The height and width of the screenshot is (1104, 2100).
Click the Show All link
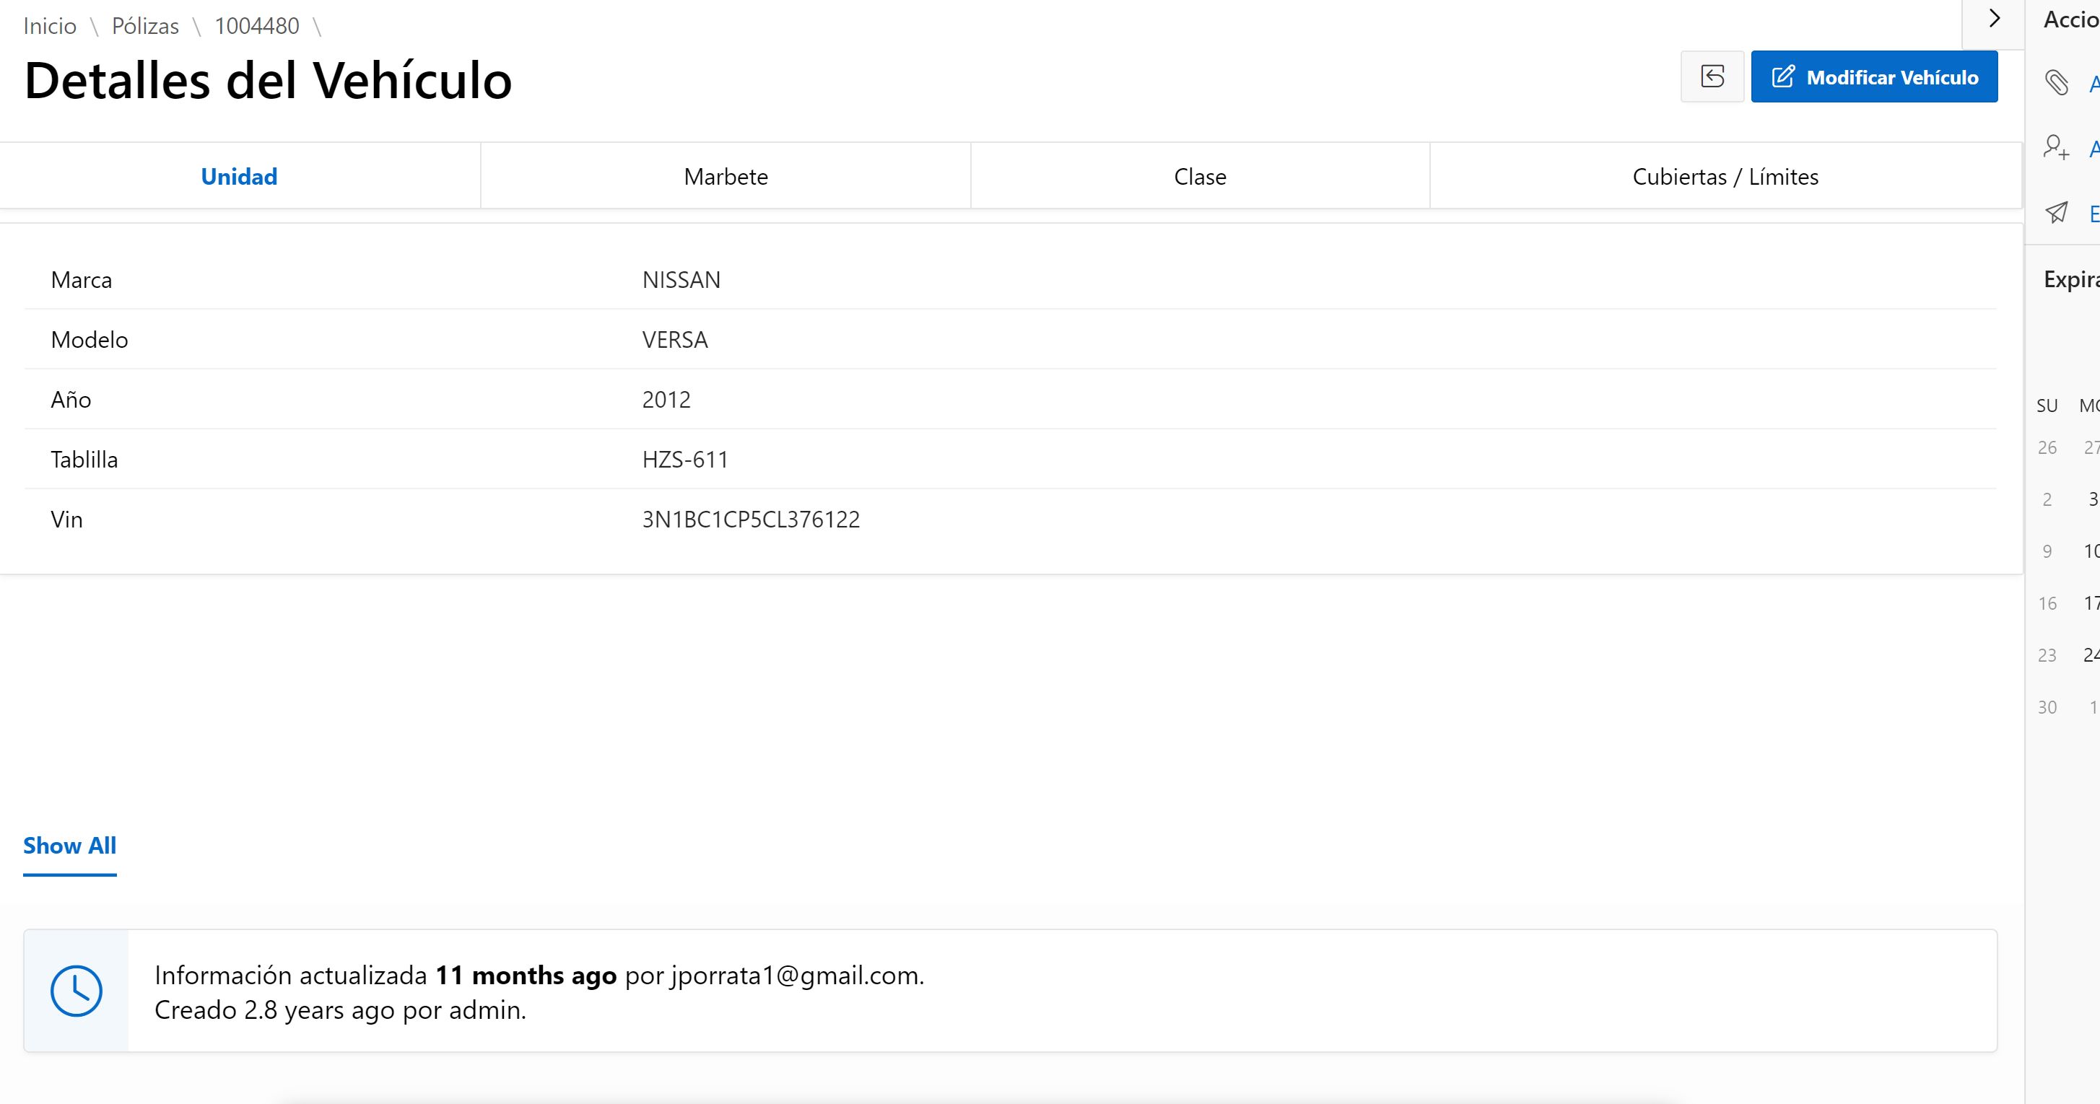click(x=69, y=846)
